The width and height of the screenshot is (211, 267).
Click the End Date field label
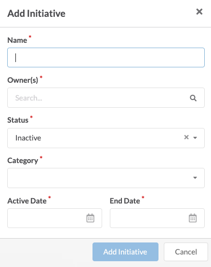coord(125,201)
